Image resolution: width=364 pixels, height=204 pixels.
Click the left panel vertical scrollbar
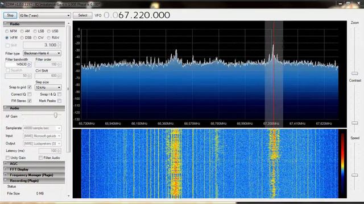[x=68, y=89]
